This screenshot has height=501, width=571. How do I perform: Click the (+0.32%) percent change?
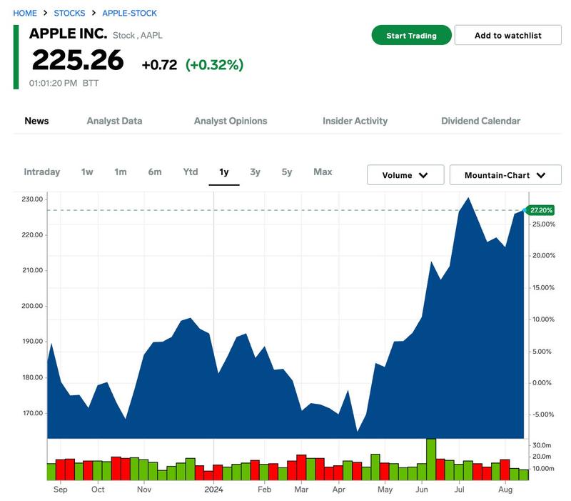(214, 65)
